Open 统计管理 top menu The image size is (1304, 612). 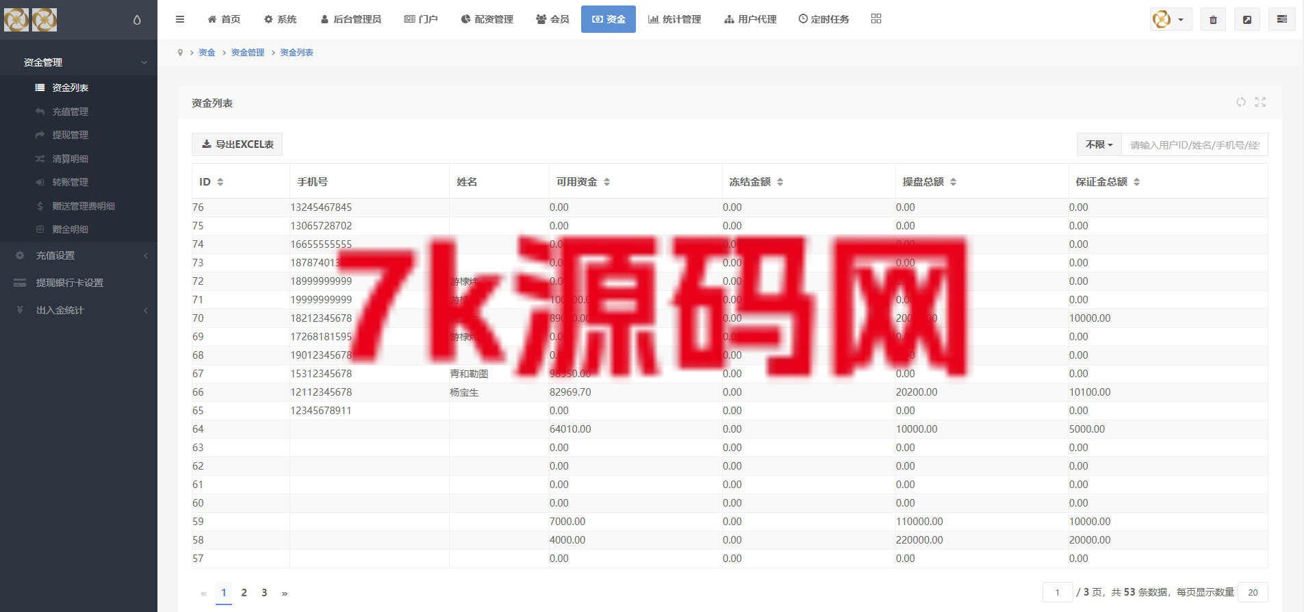(x=675, y=19)
